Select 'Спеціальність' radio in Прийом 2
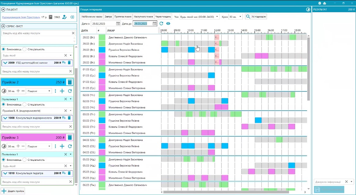The image size is (356, 195). click(25, 105)
